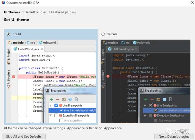This screenshot has height=140, width=195.
Task: Click green add breakpoint plus in light preview
Action: click(51, 100)
